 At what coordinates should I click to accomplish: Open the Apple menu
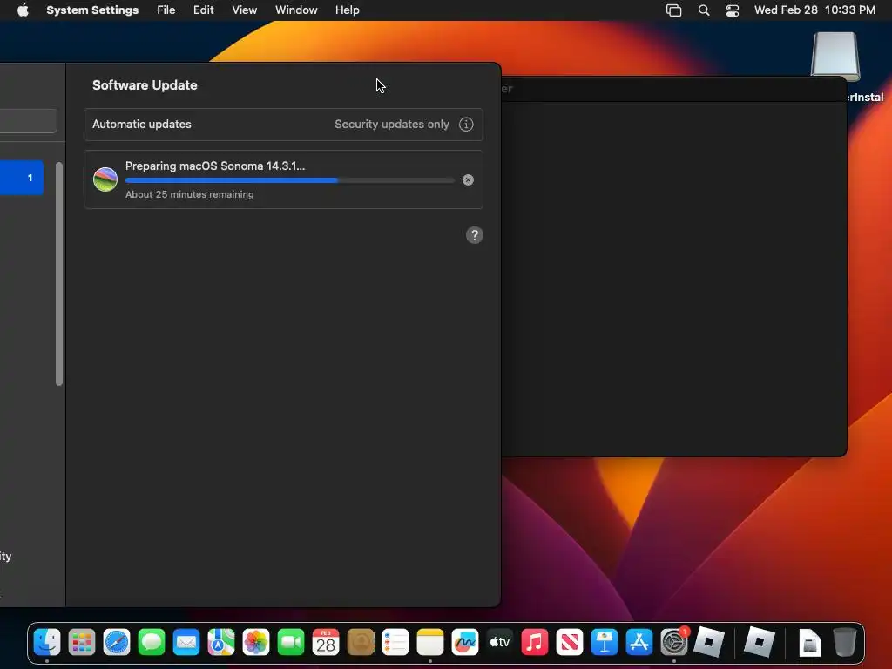[x=23, y=10]
